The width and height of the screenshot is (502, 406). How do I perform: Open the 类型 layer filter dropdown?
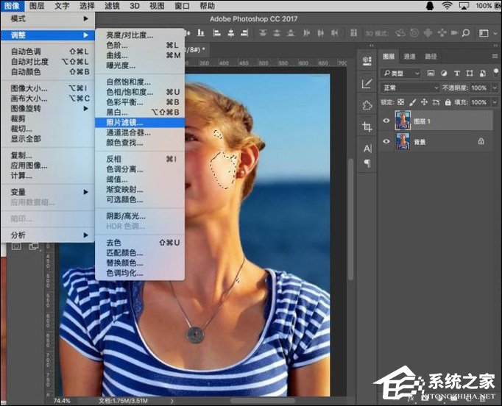(x=402, y=74)
